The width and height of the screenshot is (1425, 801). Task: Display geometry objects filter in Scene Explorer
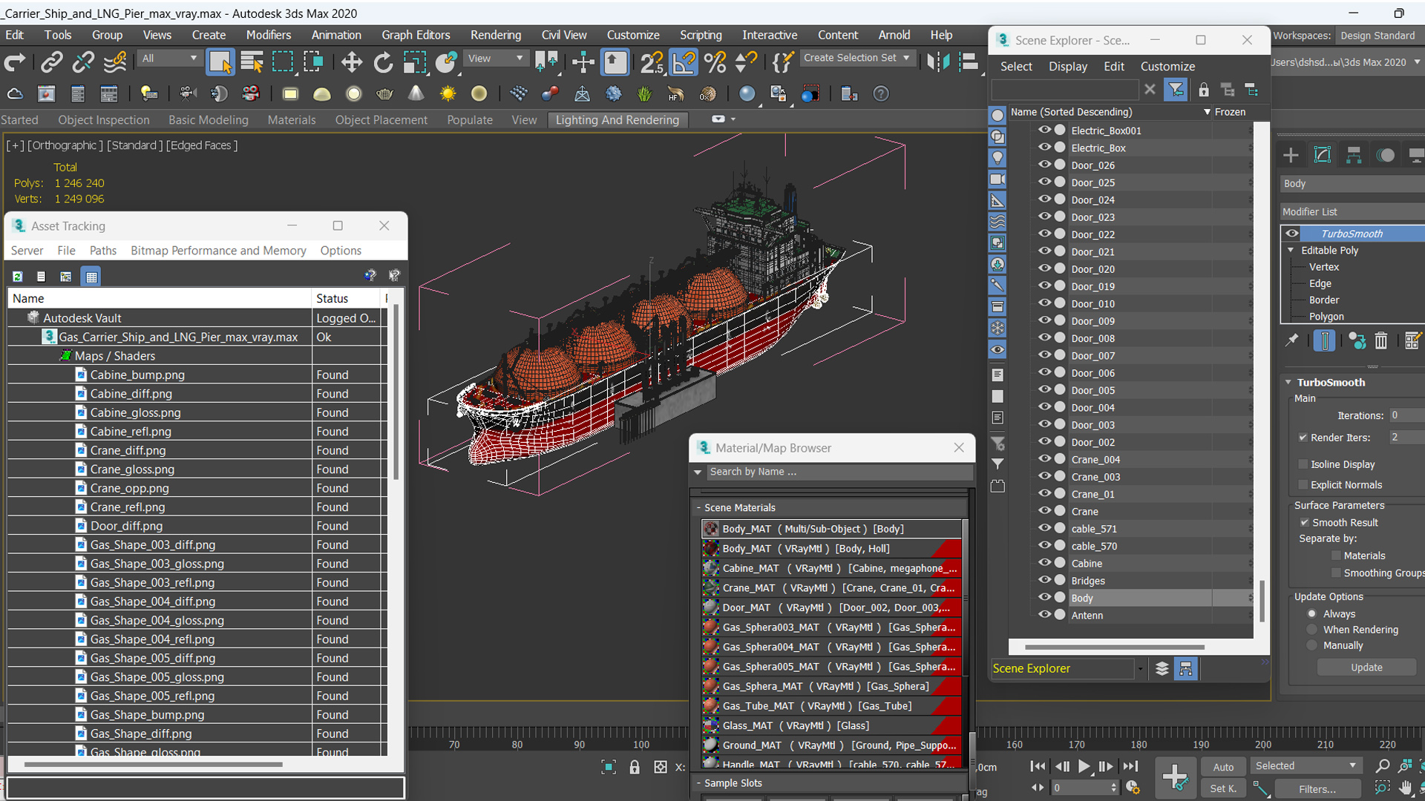coord(997,115)
